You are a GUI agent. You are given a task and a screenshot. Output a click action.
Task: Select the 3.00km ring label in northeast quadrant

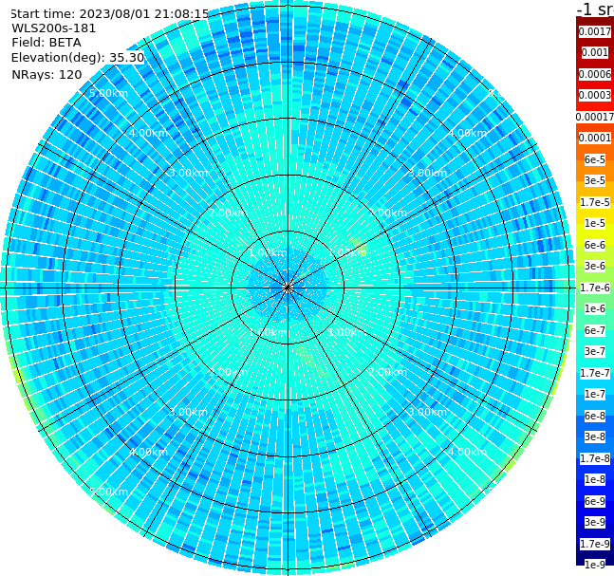click(x=427, y=173)
